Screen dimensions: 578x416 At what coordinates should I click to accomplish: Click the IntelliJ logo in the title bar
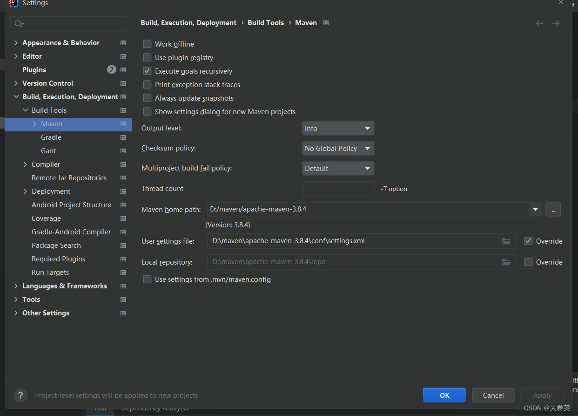[14, 3]
